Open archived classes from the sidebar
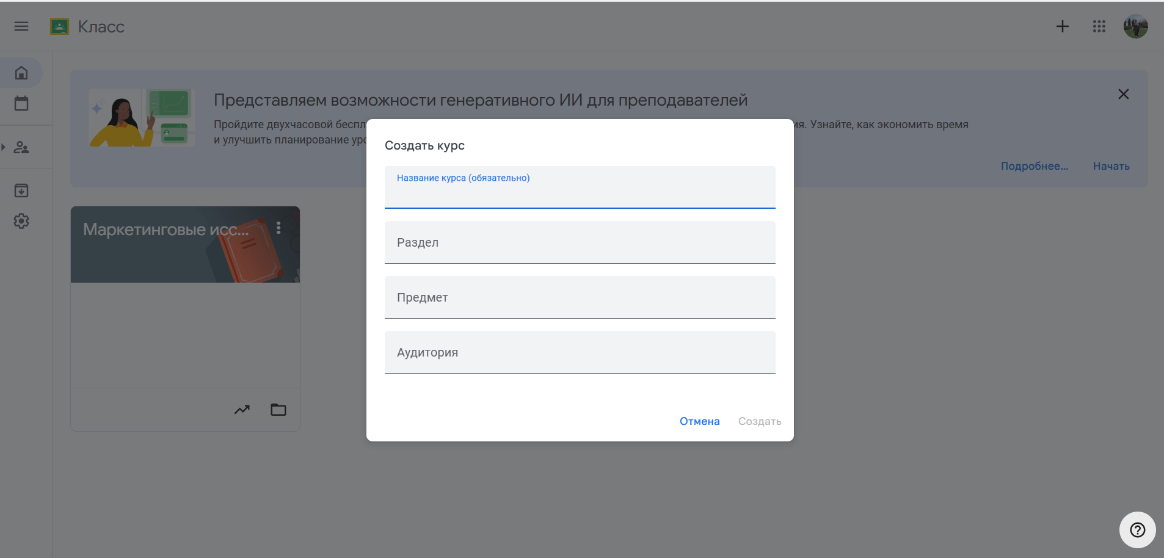This screenshot has width=1164, height=558. (21, 190)
